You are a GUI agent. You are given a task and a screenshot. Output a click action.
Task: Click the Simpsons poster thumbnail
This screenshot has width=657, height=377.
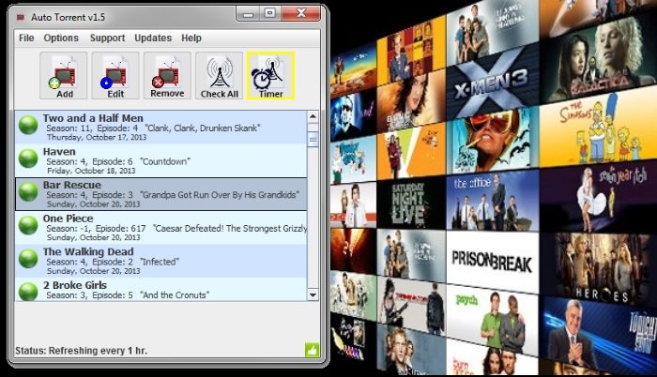click(598, 128)
